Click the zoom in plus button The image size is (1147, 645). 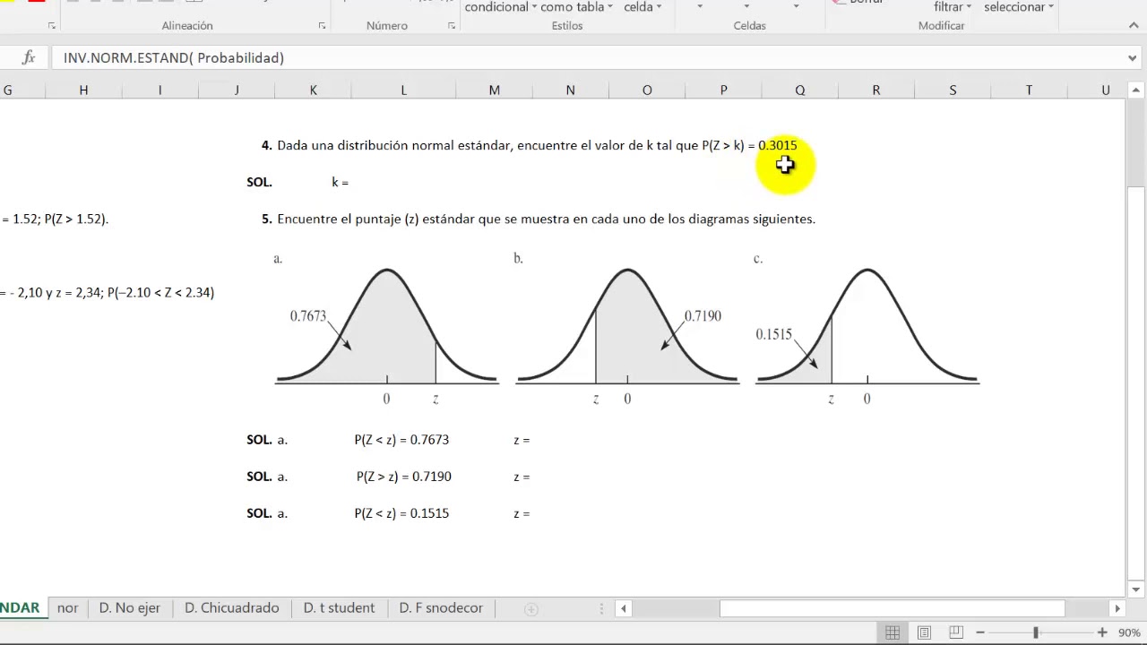click(x=1102, y=632)
